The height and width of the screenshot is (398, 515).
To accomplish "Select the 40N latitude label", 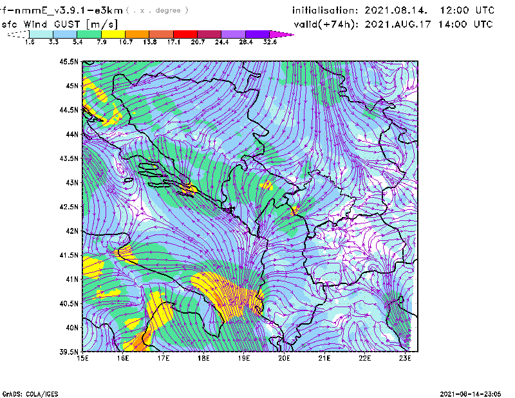I will coord(72,328).
